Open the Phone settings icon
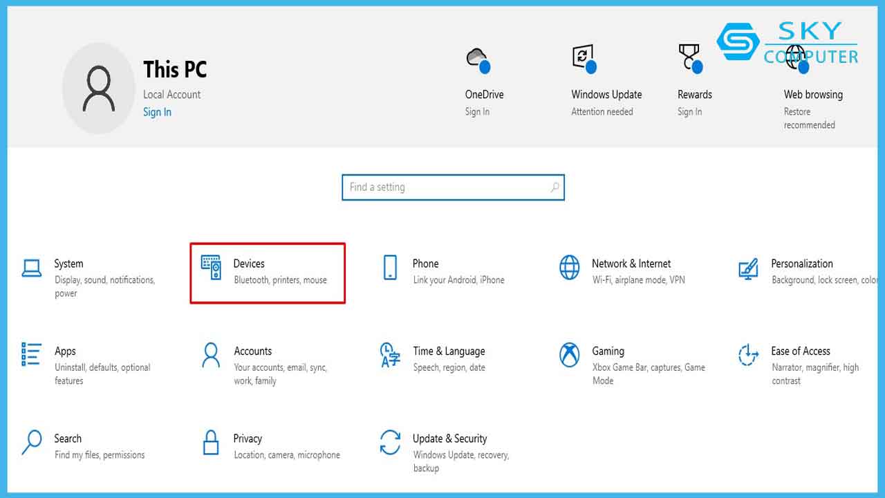885x498 pixels. 390,268
